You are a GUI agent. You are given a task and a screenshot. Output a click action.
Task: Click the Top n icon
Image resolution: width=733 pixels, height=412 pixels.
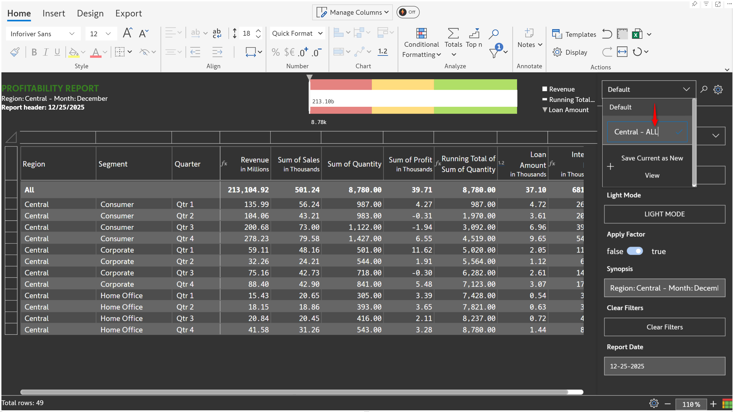click(x=474, y=33)
